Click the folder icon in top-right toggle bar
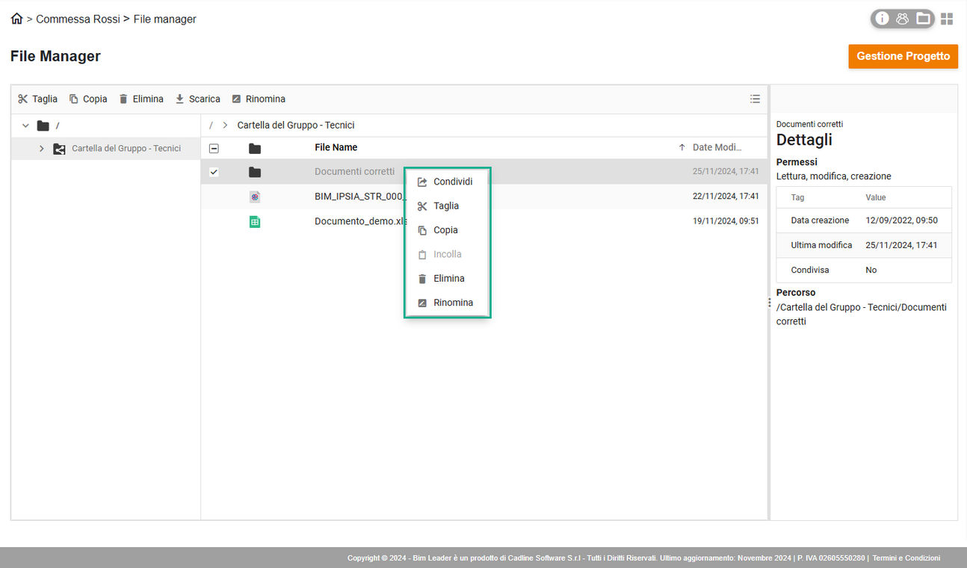967x568 pixels. (x=924, y=19)
